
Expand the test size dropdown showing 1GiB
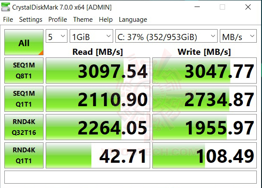[91, 36]
